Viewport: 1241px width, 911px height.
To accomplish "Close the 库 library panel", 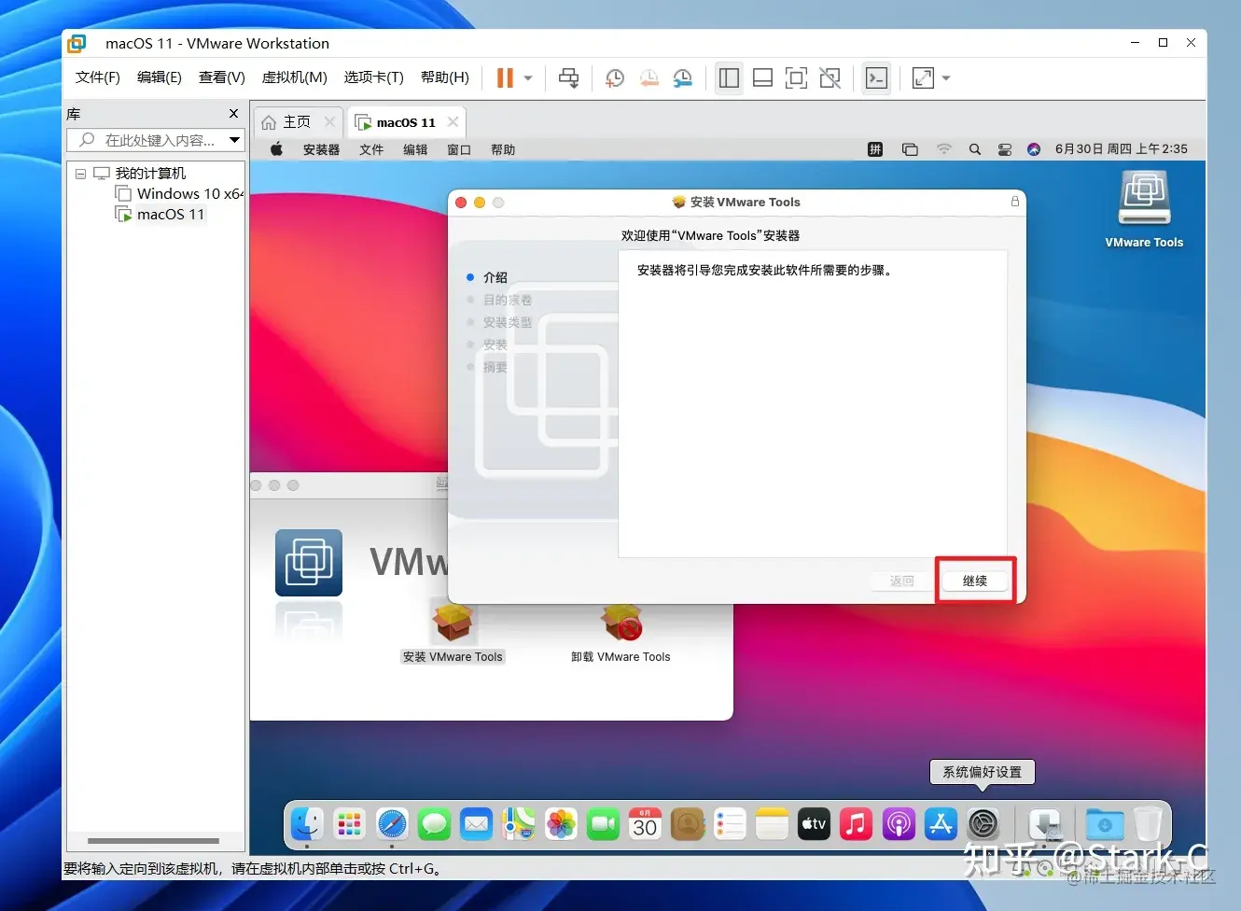I will tap(233, 113).
